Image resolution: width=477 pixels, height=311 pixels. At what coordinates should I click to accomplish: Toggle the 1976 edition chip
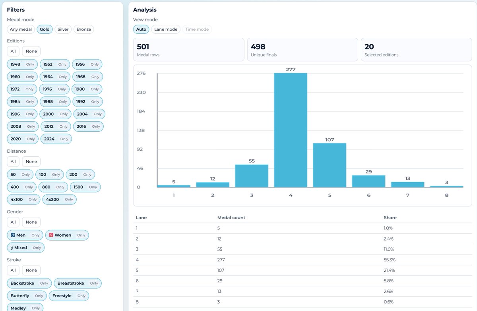click(x=47, y=89)
